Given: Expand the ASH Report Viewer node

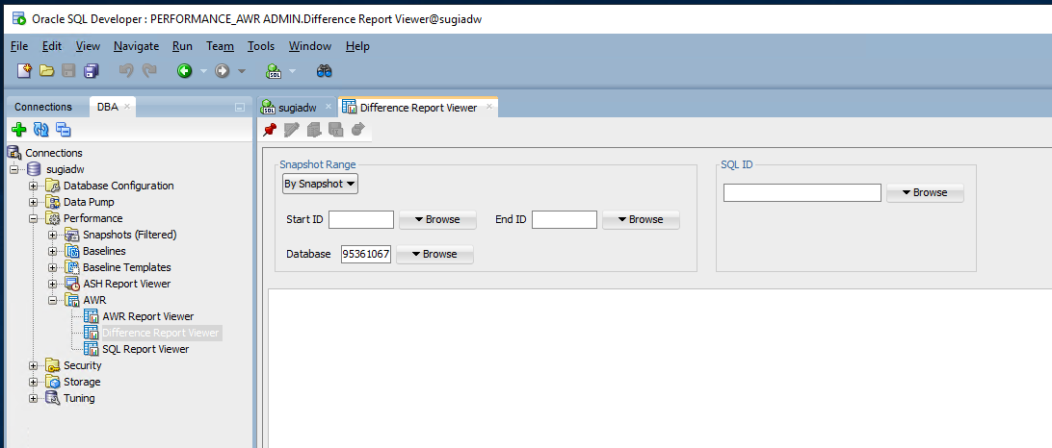Looking at the screenshot, I should [x=52, y=284].
